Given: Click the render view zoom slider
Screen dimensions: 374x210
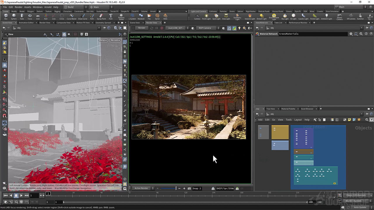Looking at the screenshot, I should point(168,188).
